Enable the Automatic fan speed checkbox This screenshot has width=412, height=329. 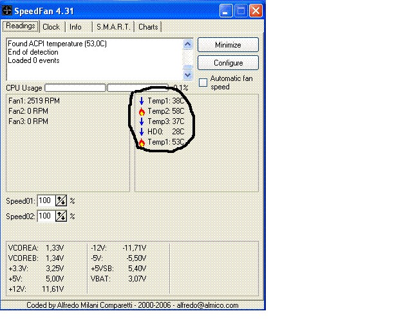[x=203, y=83]
